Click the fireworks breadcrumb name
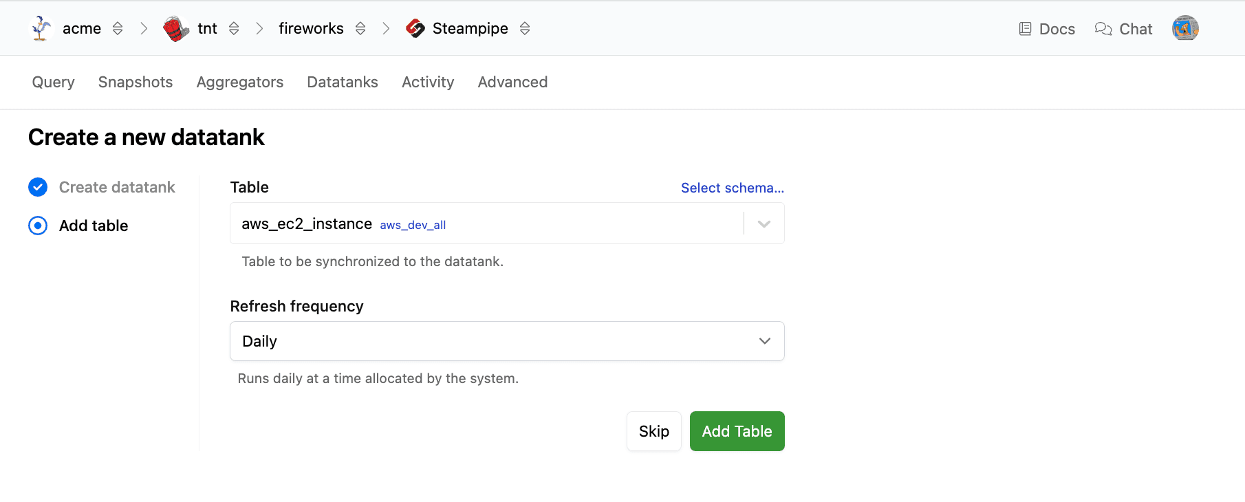1245x502 pixels. click(311, 28)
